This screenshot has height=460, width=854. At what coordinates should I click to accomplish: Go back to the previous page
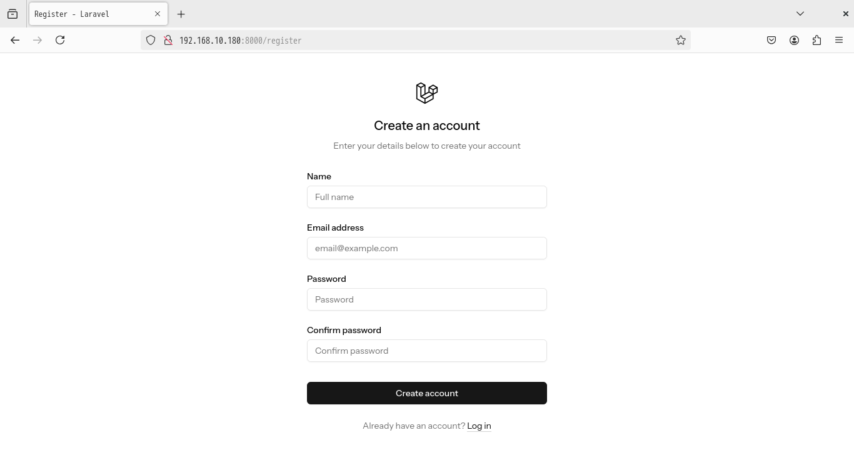pyautogui.click(x=15, y=40)
